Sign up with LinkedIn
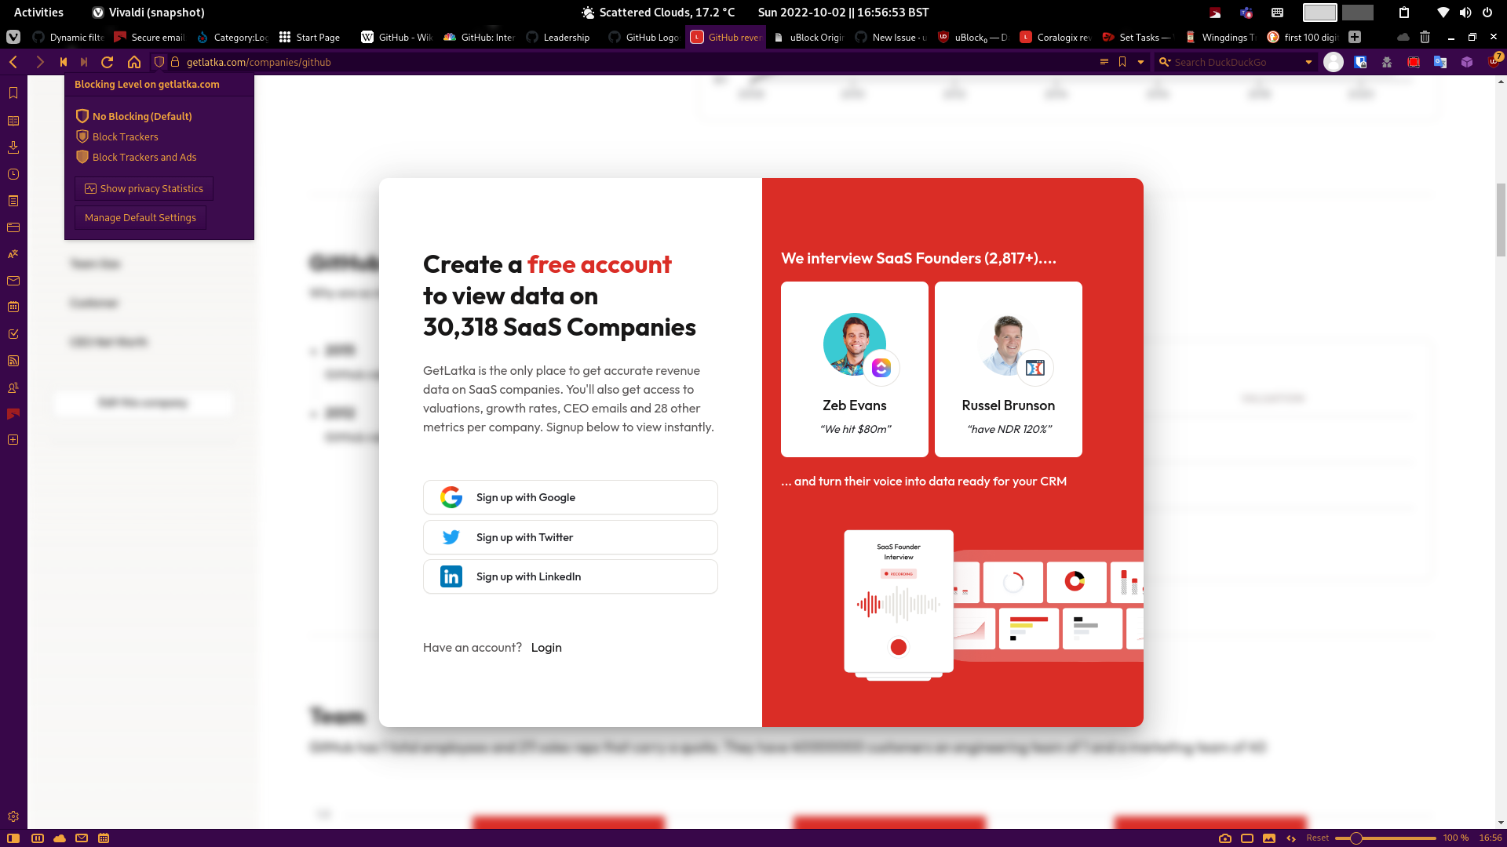The width and height of the screenshot is (1507, 847). (570, 576)
